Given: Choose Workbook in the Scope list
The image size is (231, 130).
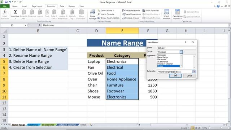Looking at the screenshot, I should 169,55.
